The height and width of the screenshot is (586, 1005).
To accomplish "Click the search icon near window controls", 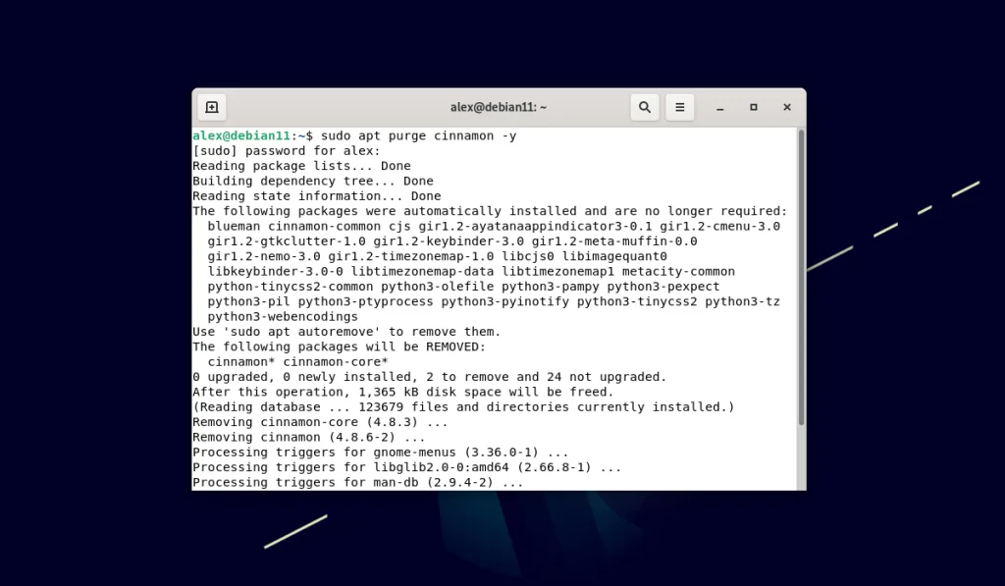I will (645, 106).
